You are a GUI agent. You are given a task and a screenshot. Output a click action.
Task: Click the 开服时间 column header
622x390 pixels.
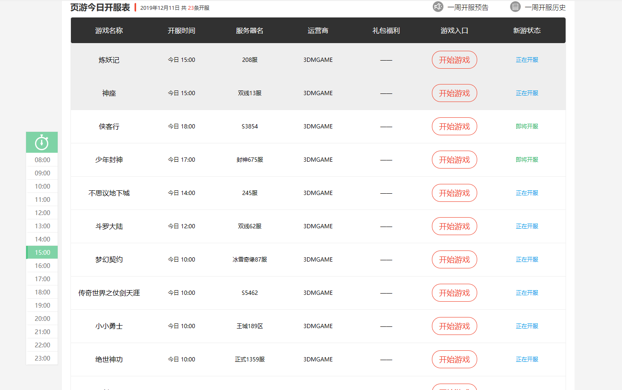click(x=182, y=31)
